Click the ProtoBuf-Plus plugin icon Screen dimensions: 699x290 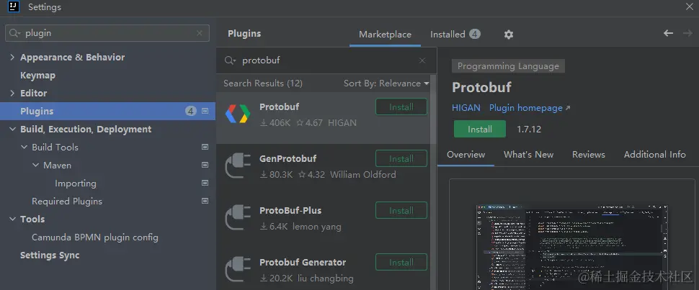point(237,218)
